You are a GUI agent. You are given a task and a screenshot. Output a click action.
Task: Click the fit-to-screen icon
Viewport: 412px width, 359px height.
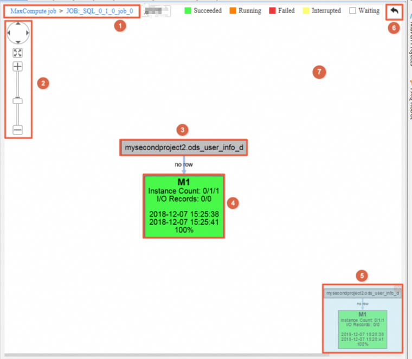pyautogui.click(x=17, y=53)
